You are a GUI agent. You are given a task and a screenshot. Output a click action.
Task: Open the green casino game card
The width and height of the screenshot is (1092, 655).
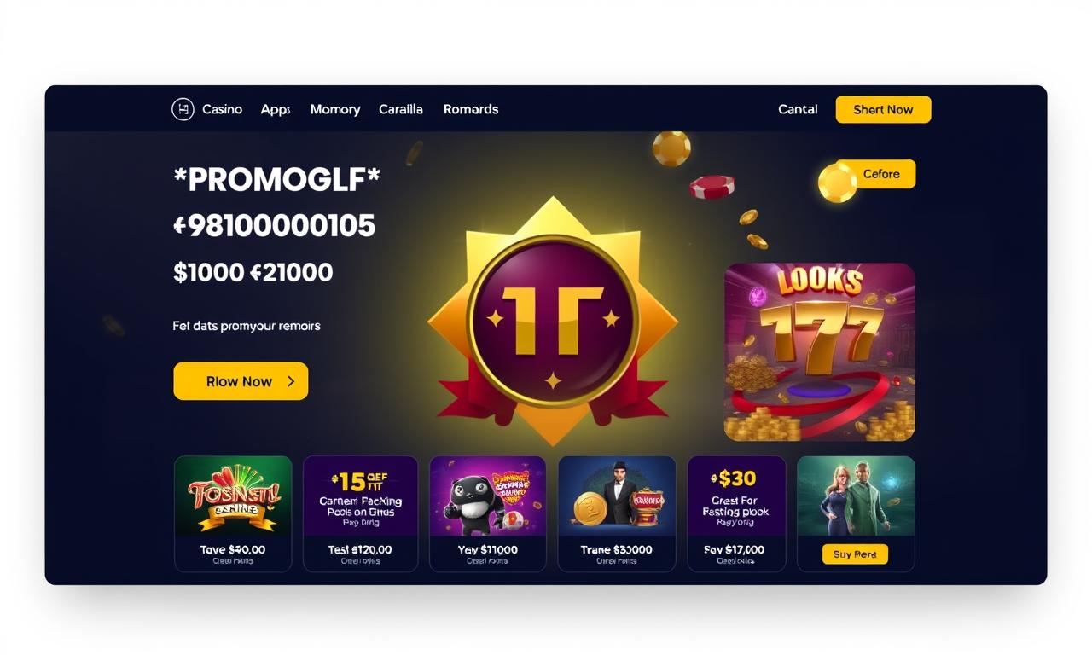pyautogui.click(x=233, y=513)
